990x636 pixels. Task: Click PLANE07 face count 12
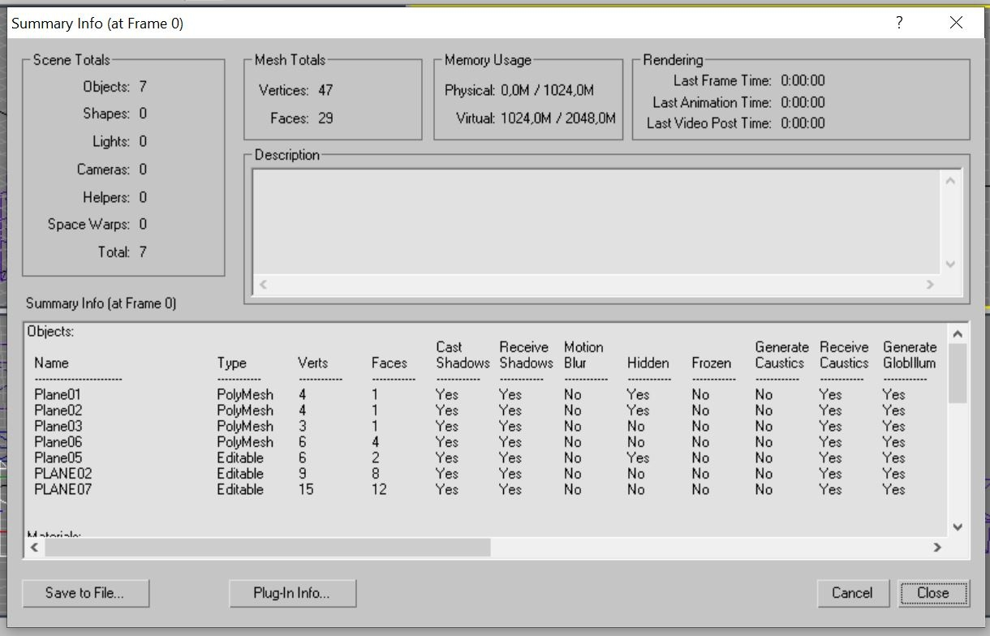[x=379, y=490]
